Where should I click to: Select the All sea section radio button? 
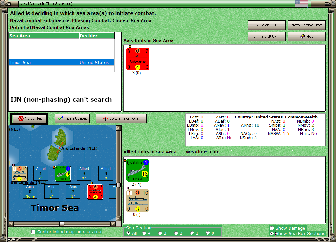coord(128,233)
